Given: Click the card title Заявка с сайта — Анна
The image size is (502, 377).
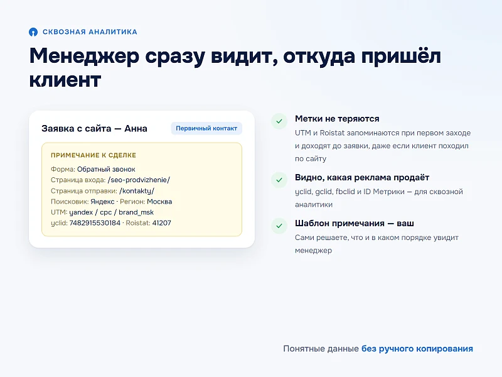Looking at the screenshot, I should (95, 129).
